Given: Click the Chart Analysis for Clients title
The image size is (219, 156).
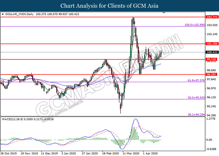Looking at the screenshot, I should point(109,6).
